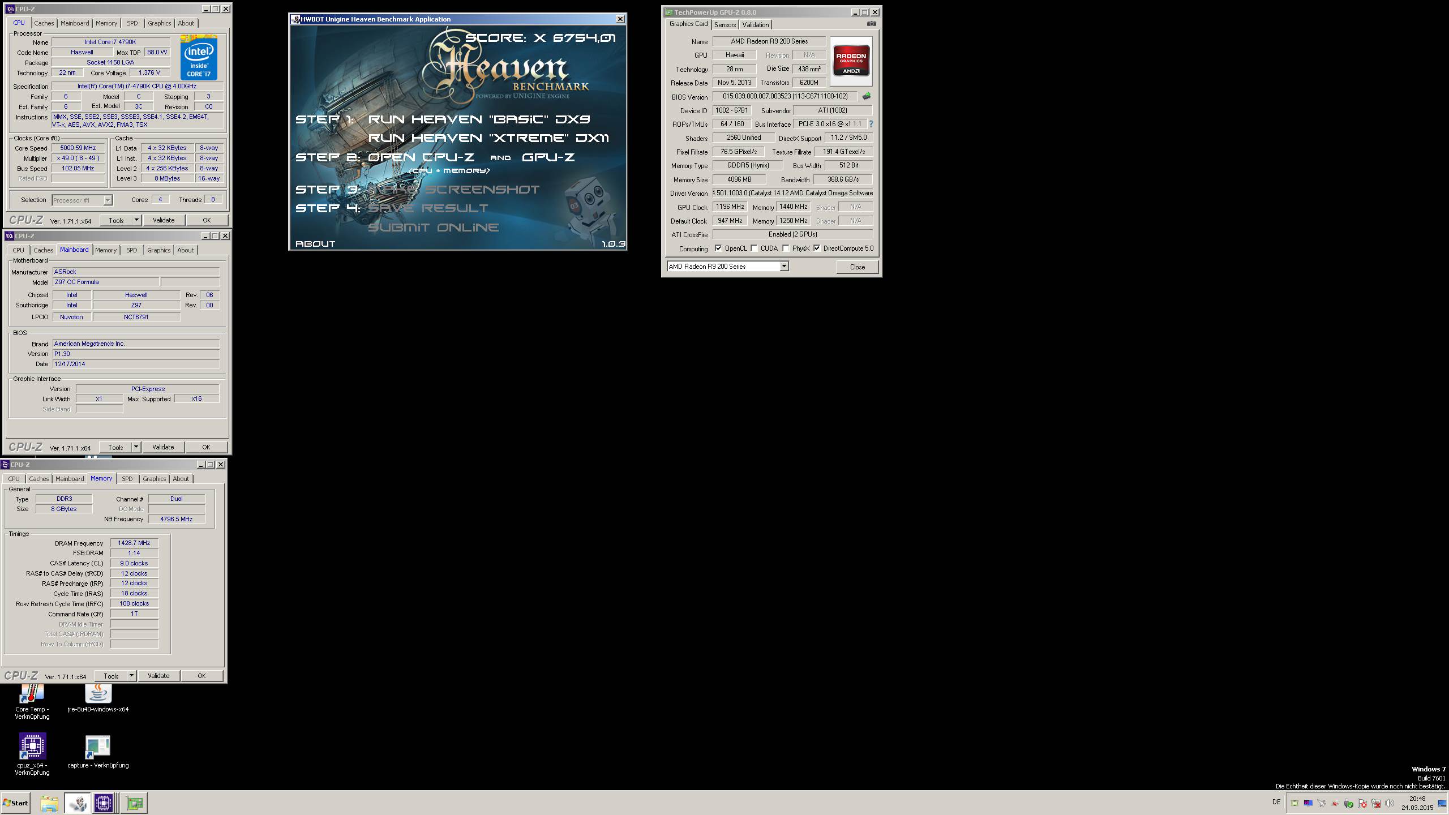The height and width of the screenshot is (815, 1449).
Task: Click DE language indicator in taskbar
Action: click(x=1276, y=802)
